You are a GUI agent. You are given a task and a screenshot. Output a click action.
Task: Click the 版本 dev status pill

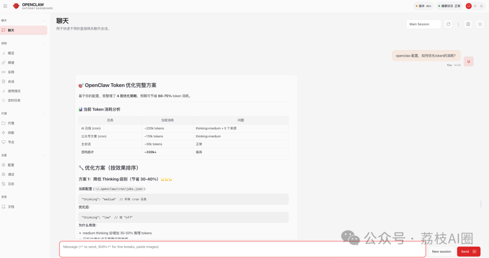click(423, 6)
